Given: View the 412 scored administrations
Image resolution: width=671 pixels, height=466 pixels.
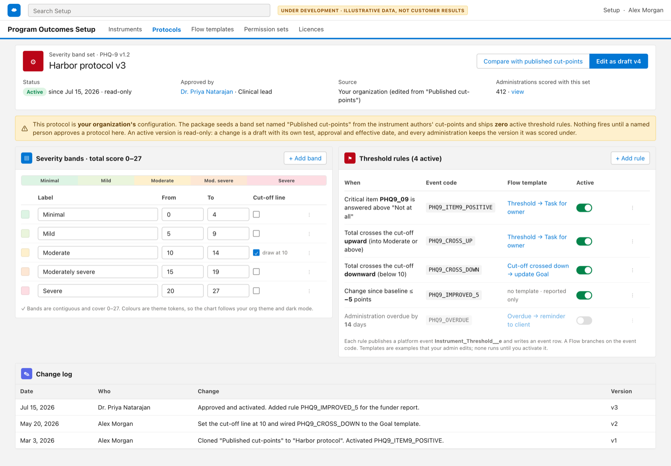Looking at the screenshot, I should click(x=518, y=92).
